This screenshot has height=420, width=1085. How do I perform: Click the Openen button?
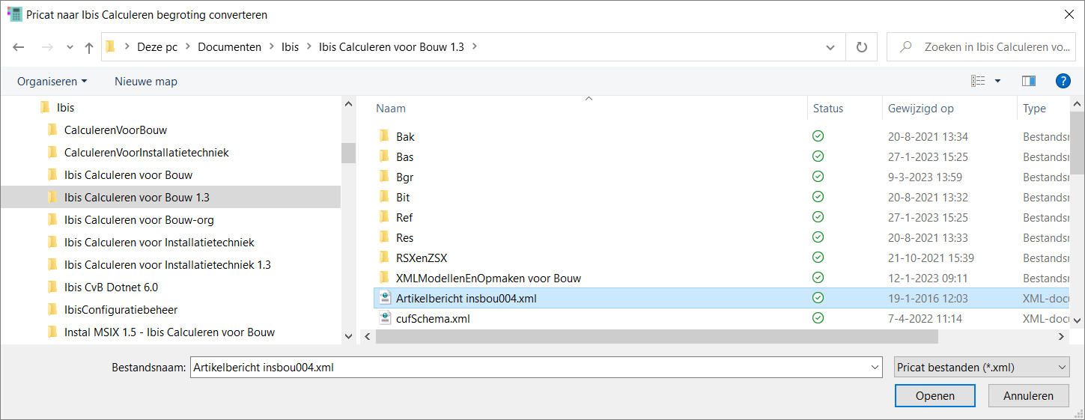(x=935, y=396)
